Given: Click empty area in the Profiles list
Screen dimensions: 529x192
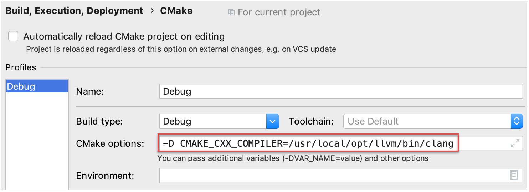Looking at the screenshot, I should click(x=37, y=143).
